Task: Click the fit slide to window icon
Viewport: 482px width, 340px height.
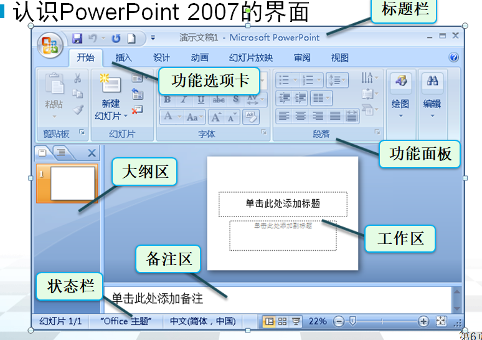Action: tap(442, 321)
